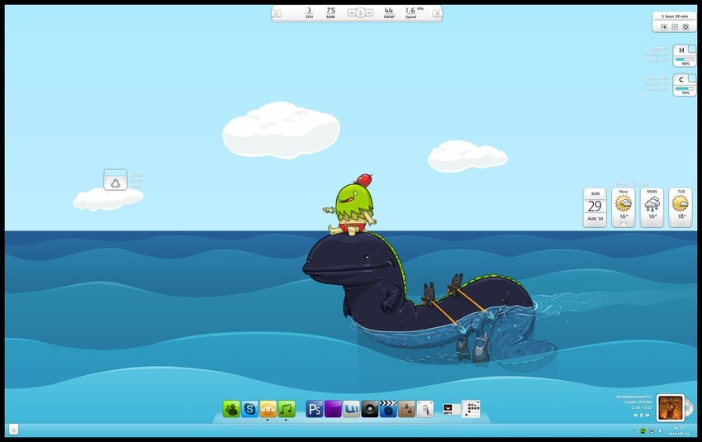Open the first running-window thumbnail in dock

451,409
